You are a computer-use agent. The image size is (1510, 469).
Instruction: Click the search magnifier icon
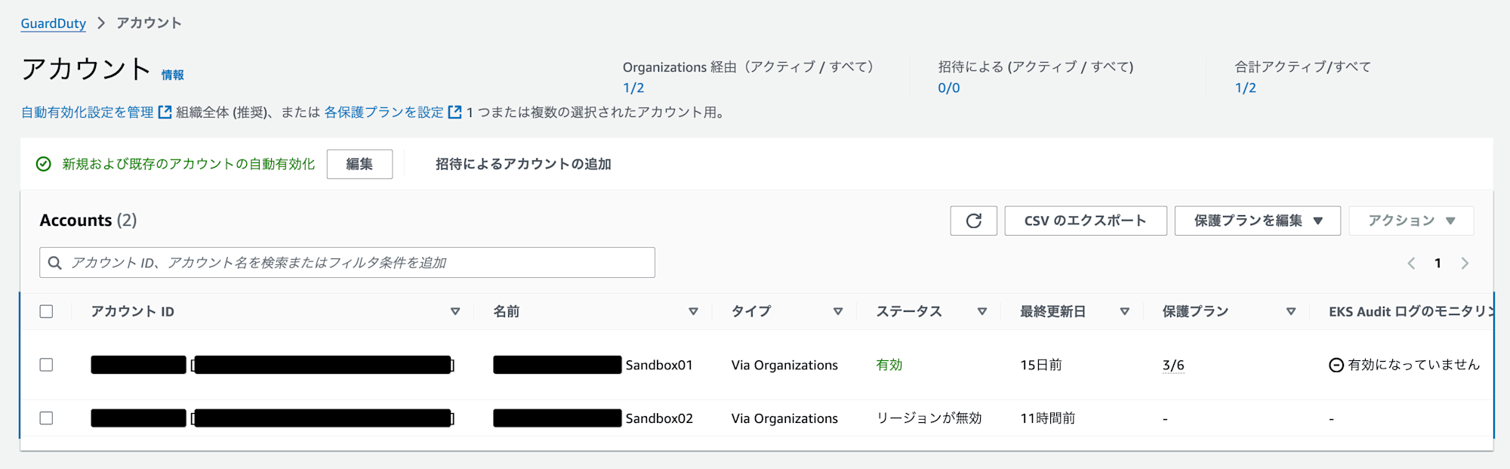54,263
